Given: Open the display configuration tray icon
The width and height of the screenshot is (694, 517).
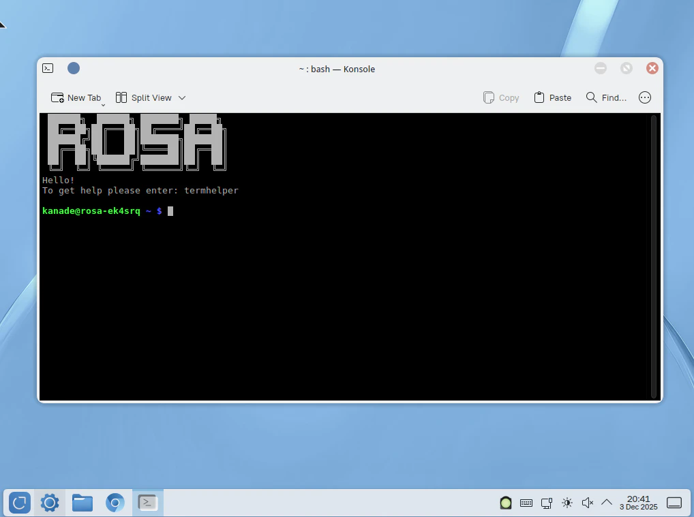Looking at the screenshot, I should (x=547, y=503).
